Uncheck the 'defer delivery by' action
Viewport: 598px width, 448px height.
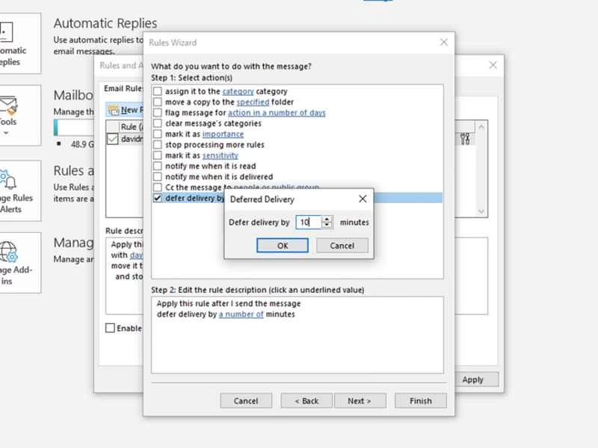(157, 199)
